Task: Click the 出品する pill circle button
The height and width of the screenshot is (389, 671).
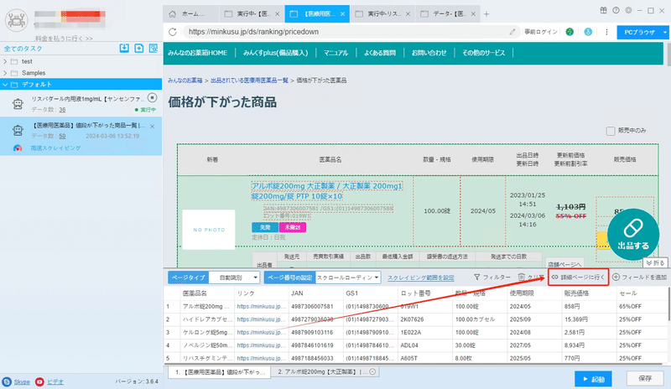Action: pos(633,234)
